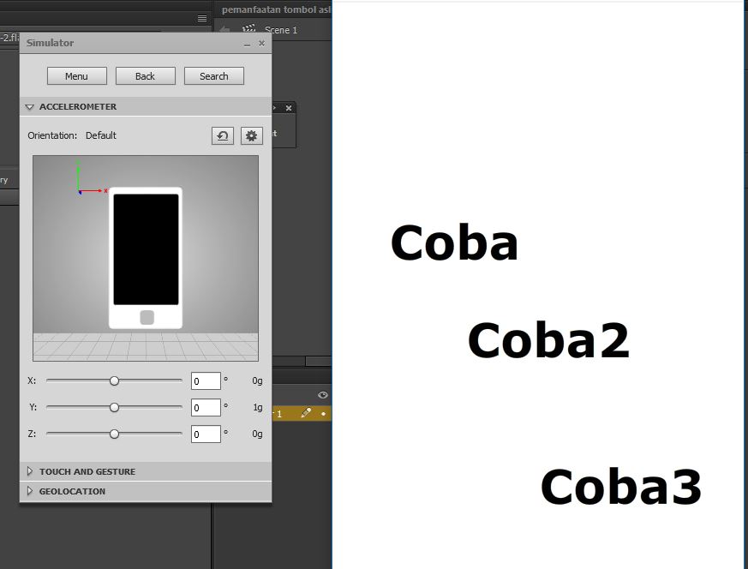This screenshot has width=748, height=569.
Task: Reset accelerometer orientation with the reset icon
Action: pos(222,136)
